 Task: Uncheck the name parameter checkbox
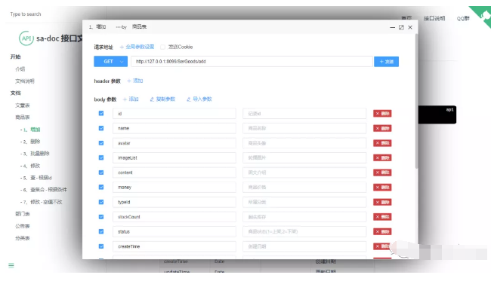point(101,128)
